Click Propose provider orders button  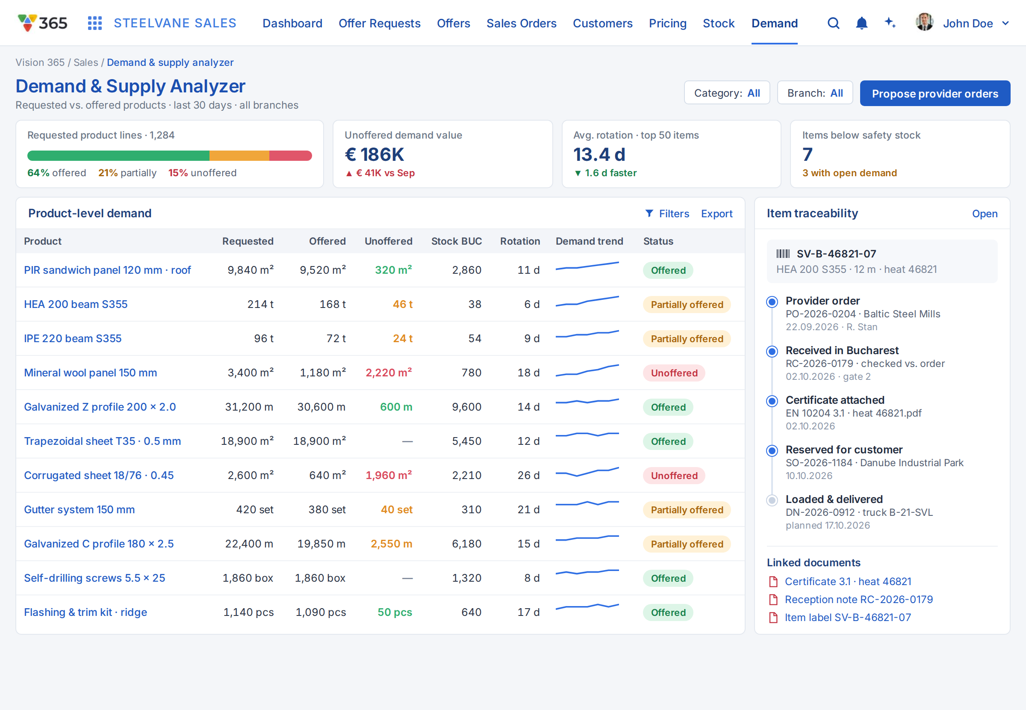click(x=935, y=93)
